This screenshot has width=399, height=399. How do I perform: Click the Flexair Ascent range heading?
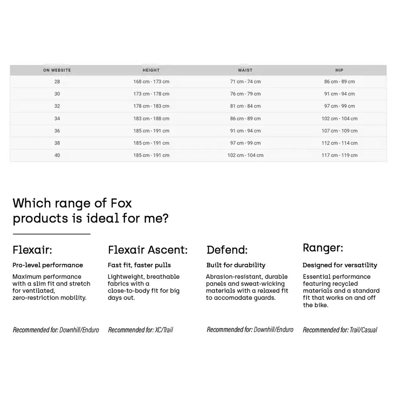(x=148, y=250)
